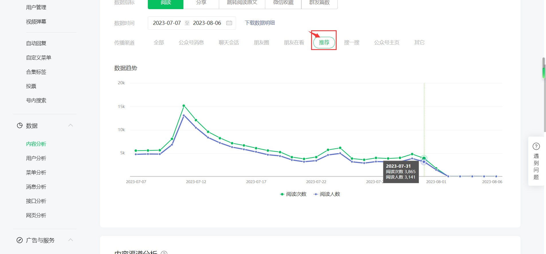Collapse the 数据 menu section chevron
The width and height of the screenshot is (546, 254).
[x=71, y=125]
